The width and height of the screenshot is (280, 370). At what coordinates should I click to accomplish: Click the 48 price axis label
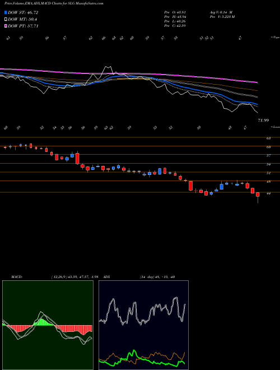click(268, 182)
